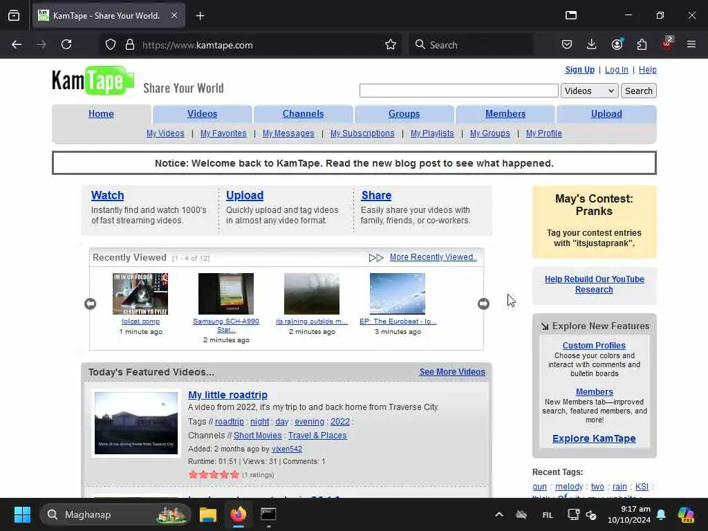Open My Videos submenu link
The image size is (708, 531).
coord(165,133)
